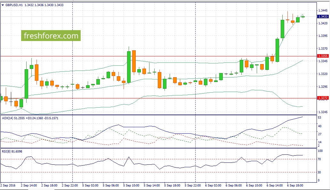Screen dimensions: 330x190
Task: Click the lower red horizontal line at 1.3272
Action: (x=158, y=98)
